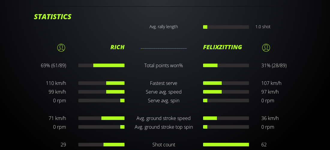Screen dimensions: 330x150
Task: Click the Total points won% label
Action: tap(163, 65)
